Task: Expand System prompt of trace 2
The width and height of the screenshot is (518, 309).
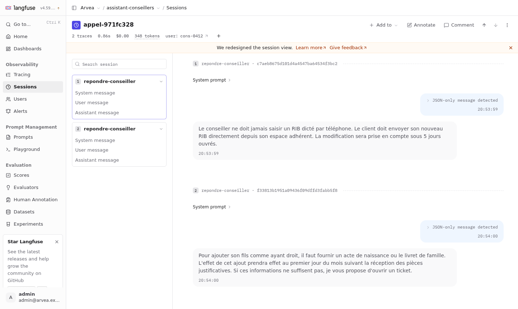Action: (212, 207)
